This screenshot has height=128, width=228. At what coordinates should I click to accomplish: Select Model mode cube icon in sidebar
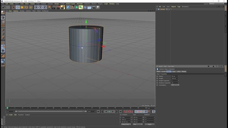point(3,17)
